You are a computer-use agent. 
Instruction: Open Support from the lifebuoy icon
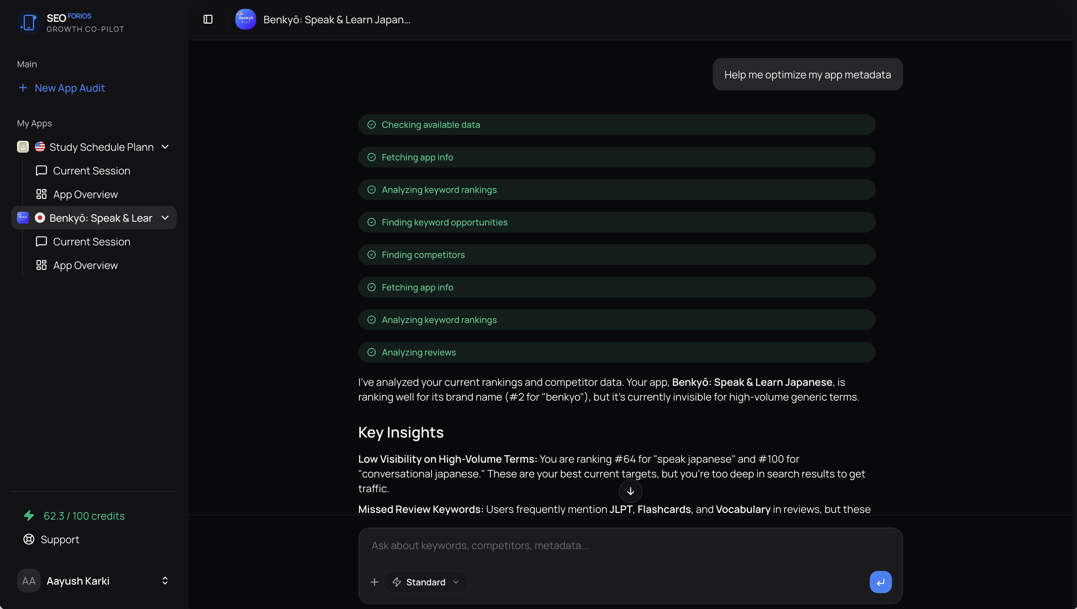[x=29, y=539]
